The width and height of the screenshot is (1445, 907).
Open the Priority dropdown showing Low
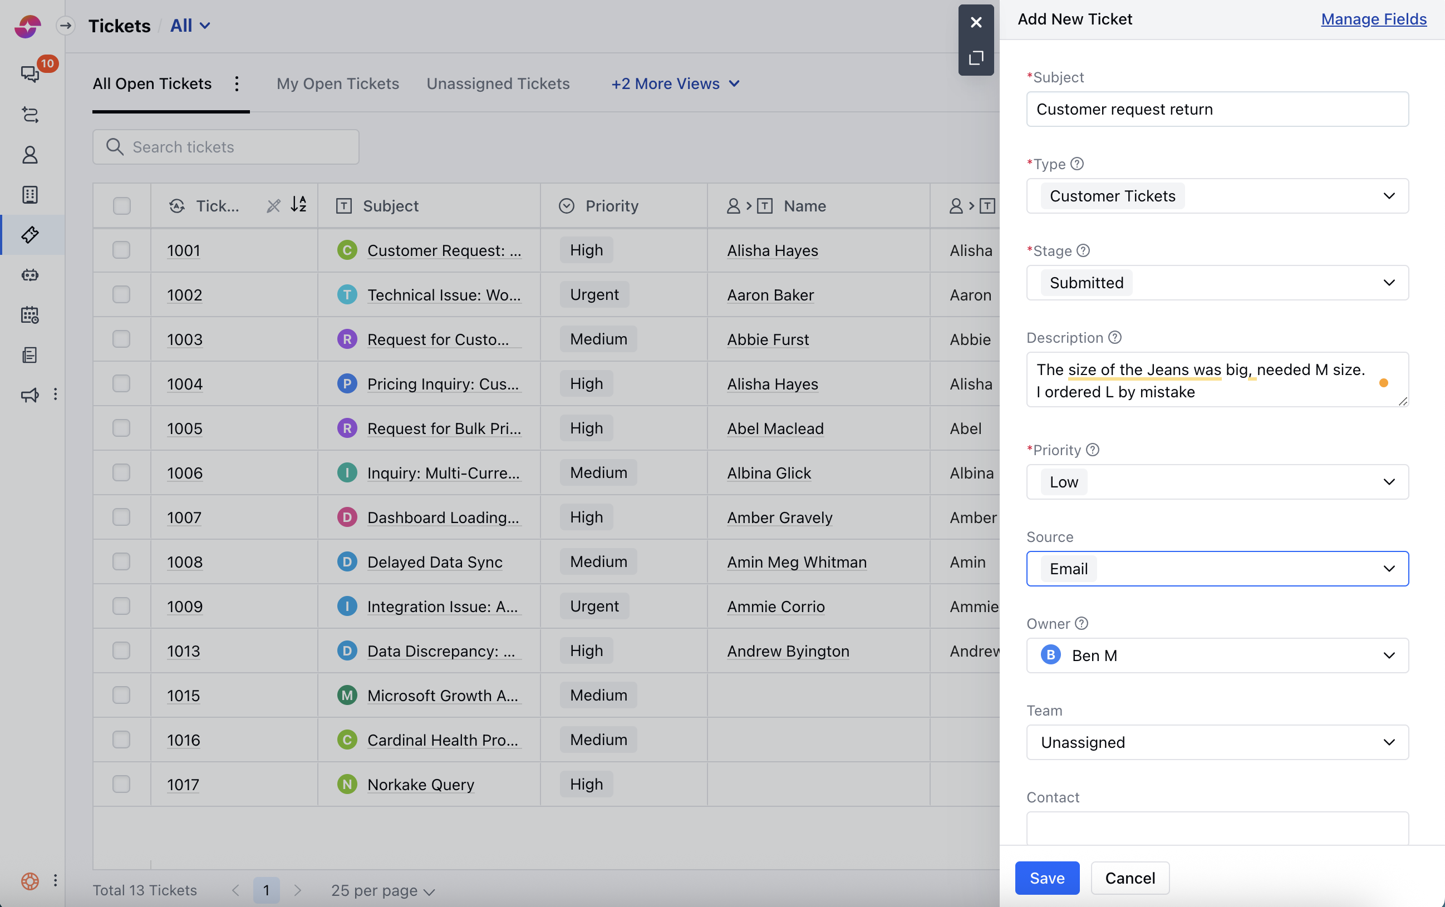pyautogui.click(x=1217, y=482)
